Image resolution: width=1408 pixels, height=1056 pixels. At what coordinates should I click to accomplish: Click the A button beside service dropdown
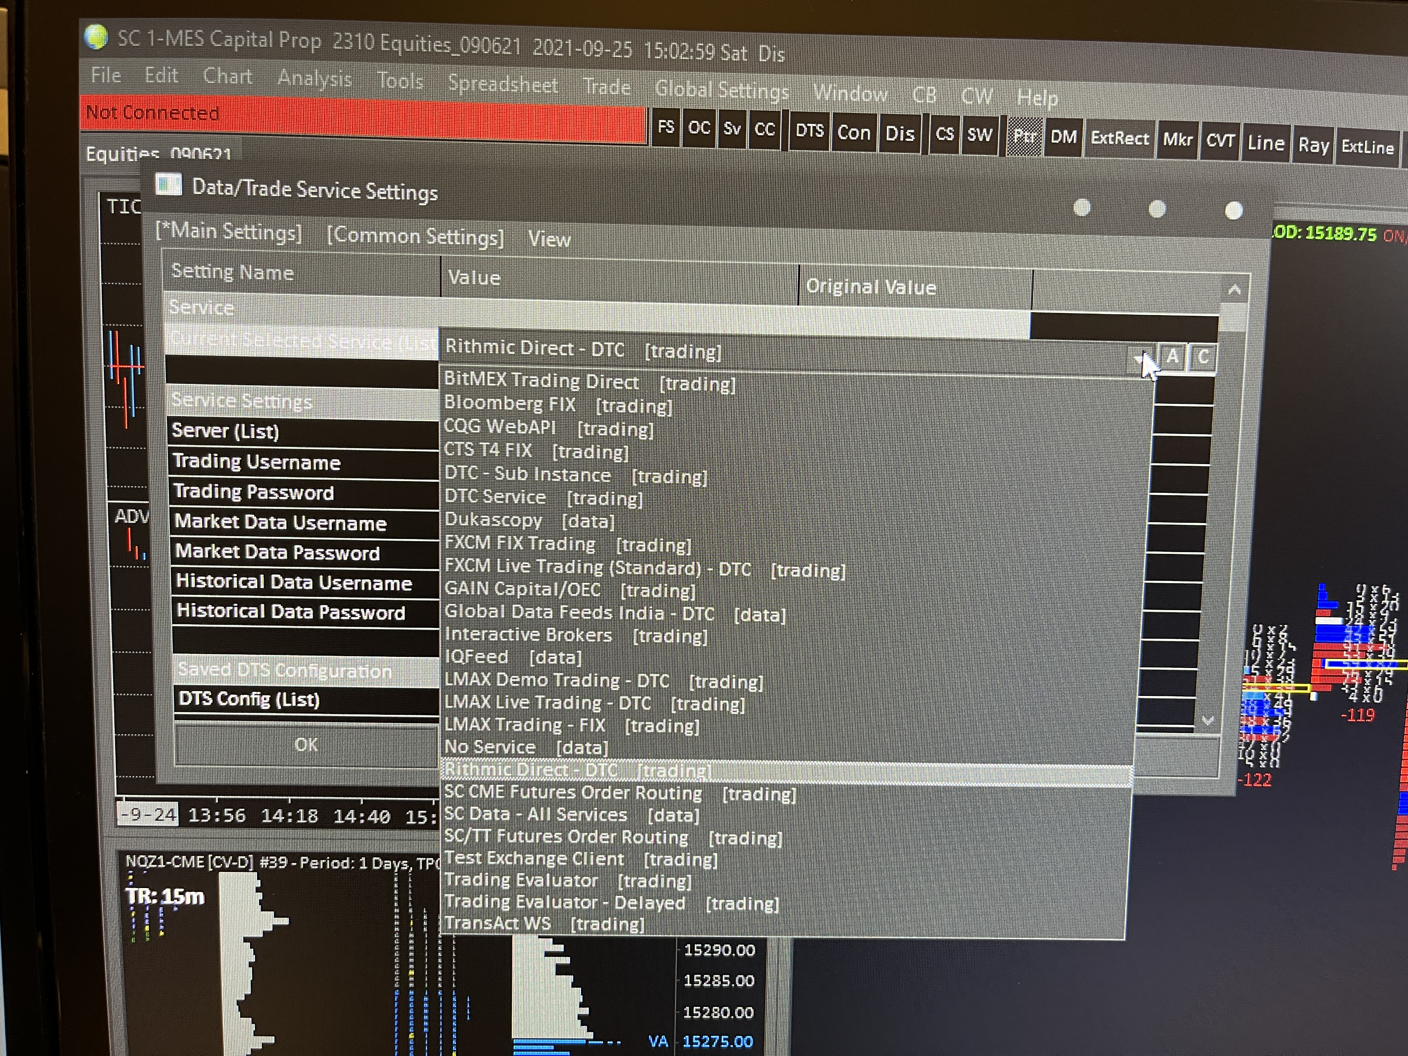1172,357
